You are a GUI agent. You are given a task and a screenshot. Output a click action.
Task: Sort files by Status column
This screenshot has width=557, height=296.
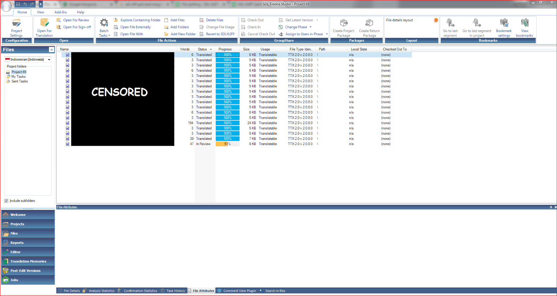pyautogui.click(x=205, y=49)
